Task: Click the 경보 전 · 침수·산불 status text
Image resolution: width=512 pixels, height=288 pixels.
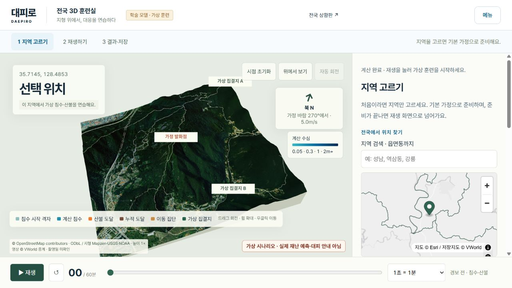Action: point(469,273)
